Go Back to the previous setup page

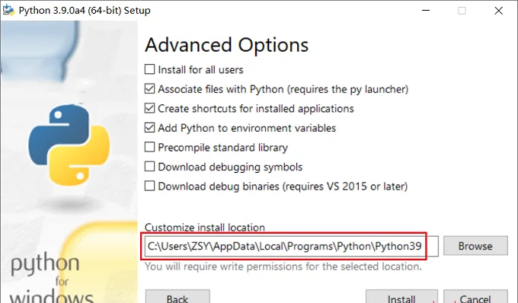177,296
